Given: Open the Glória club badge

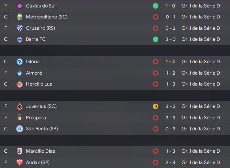Looking at the screenshot, I should (x=20, y=62).
